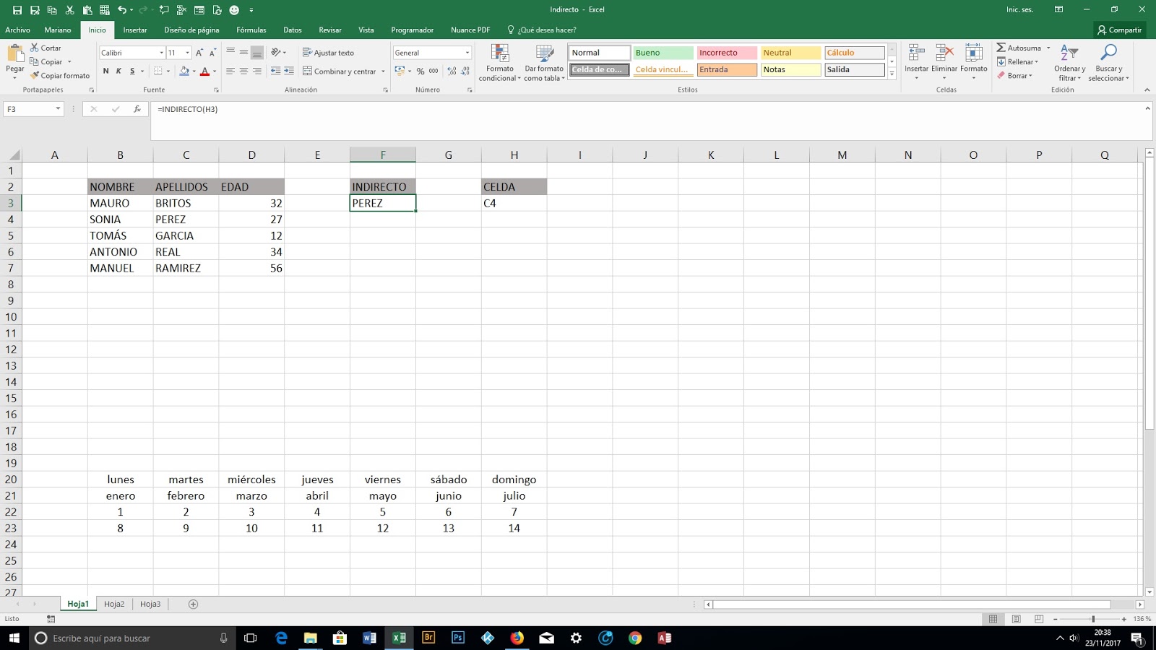This screenshot has width=1156, height=650.
Task: Open the font size dropdown showing 11
Action: 188,53
